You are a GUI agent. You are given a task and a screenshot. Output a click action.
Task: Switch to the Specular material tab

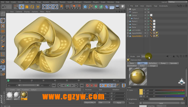(x=174, y=63)
